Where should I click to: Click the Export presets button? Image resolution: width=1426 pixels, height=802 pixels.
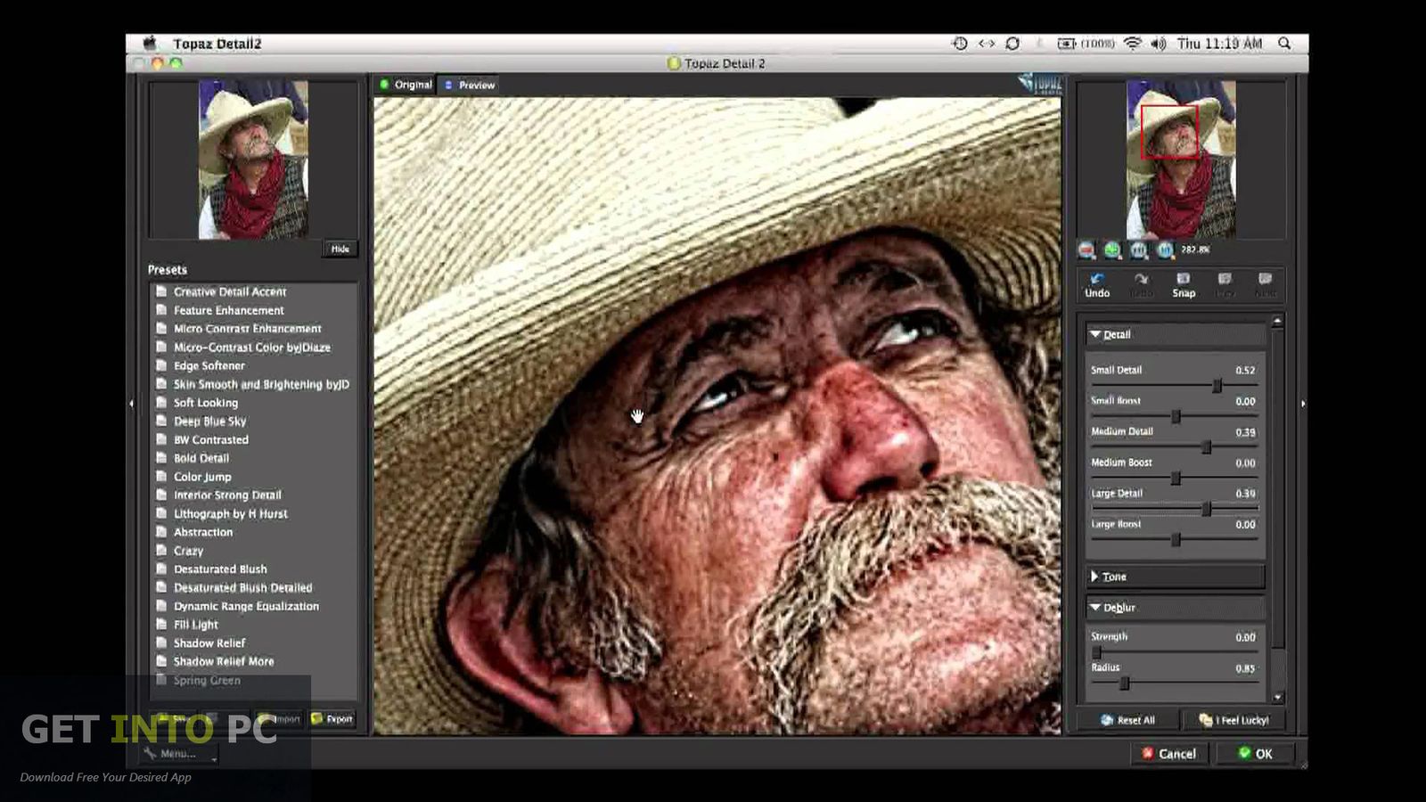(332, 718)
